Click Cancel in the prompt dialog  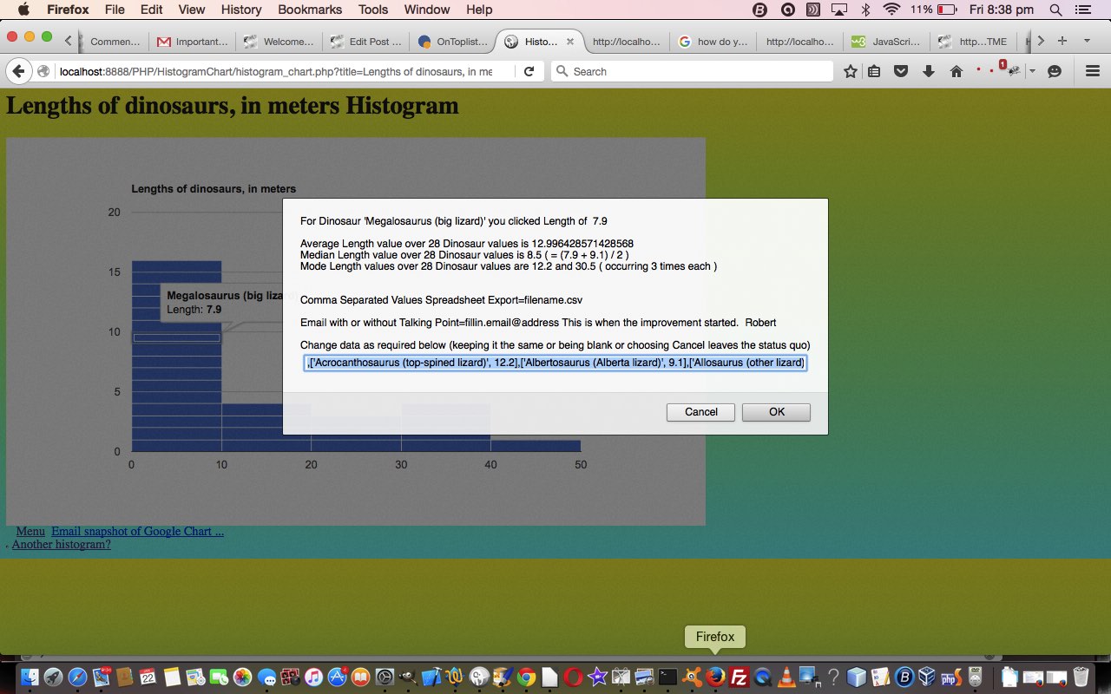click(x=700, y=412)
